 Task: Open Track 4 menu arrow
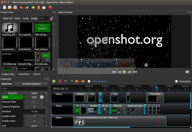click(53, 106)
